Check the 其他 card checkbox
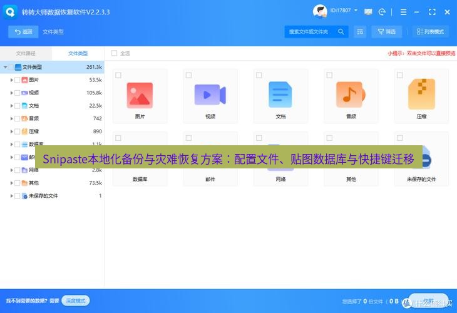Screen dimensions: 457x313 (329, 138)
